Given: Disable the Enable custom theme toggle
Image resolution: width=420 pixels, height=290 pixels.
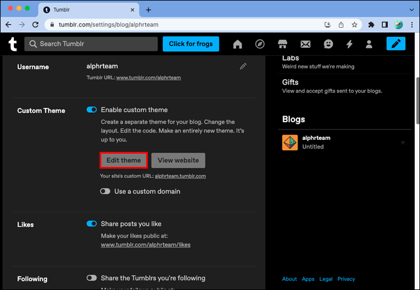Looking at the screenshot, I should coord(91,110).
